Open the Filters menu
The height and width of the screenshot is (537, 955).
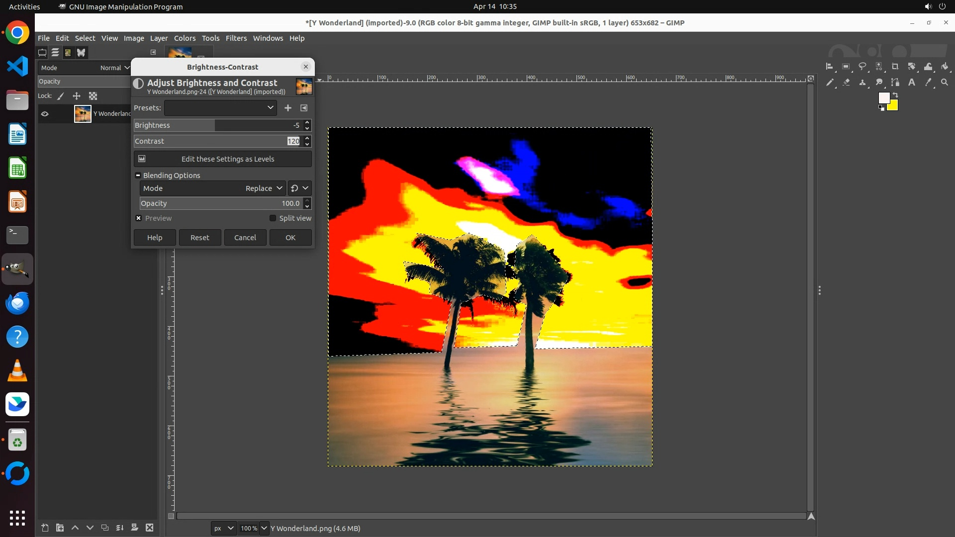pos(236,38)
